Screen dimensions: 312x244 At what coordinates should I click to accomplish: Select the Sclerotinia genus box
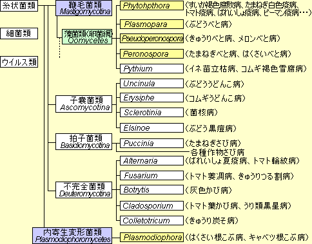tap(151, 113)
